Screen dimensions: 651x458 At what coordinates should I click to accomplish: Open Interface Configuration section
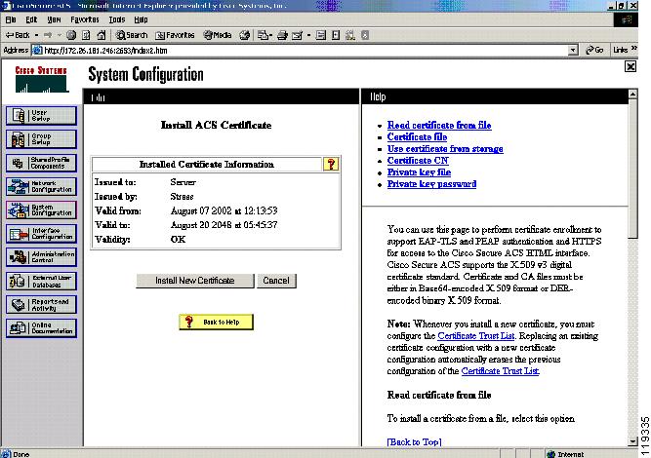[x=41, y=234]
